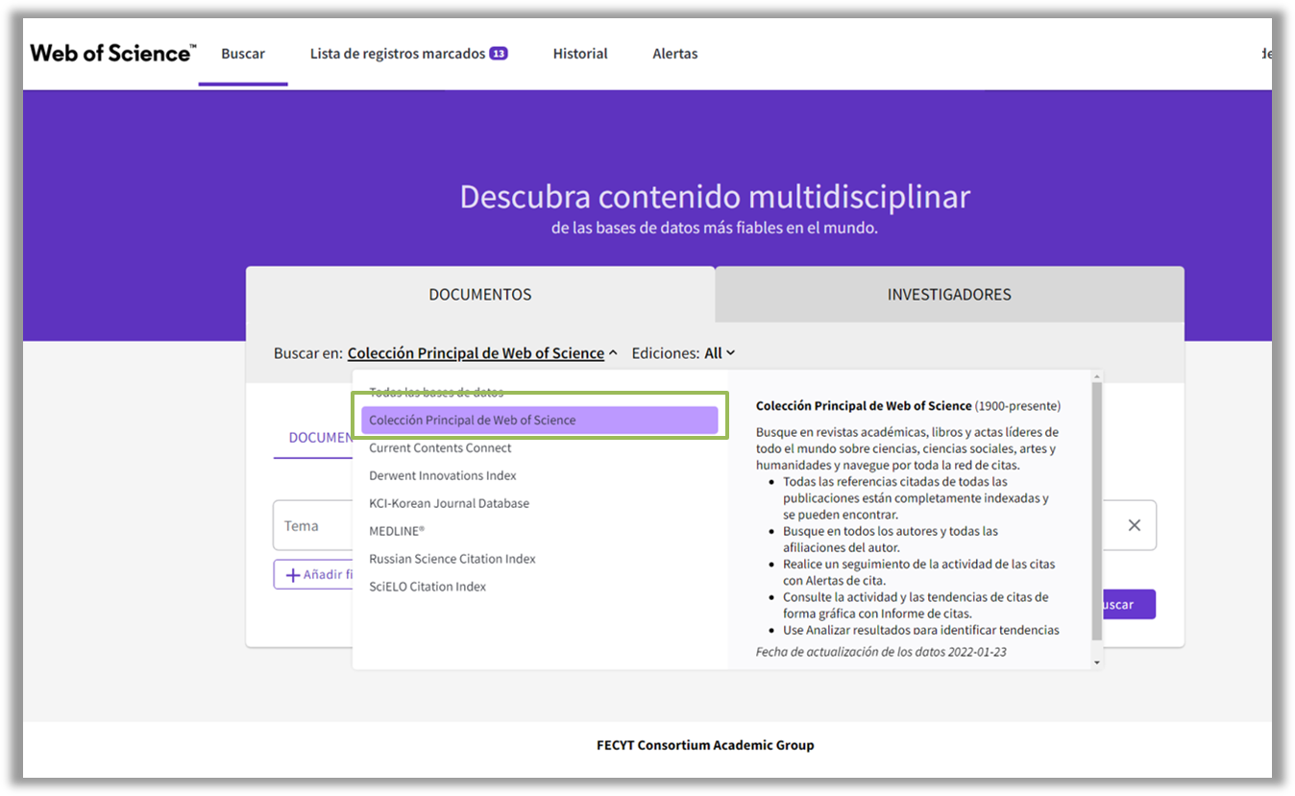This screenshot has height=796, width=1295.
Task: Select SciELO Citation Index
Action: point(428,587)
